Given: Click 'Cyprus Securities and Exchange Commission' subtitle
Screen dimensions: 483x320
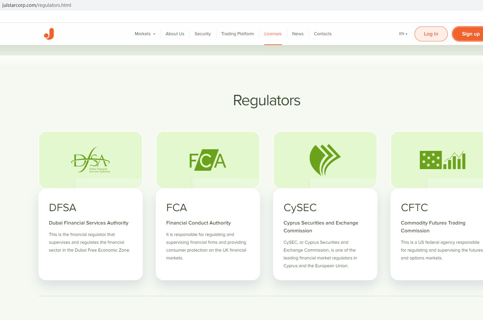Looking at the screenshot, I should click(321, 227).
